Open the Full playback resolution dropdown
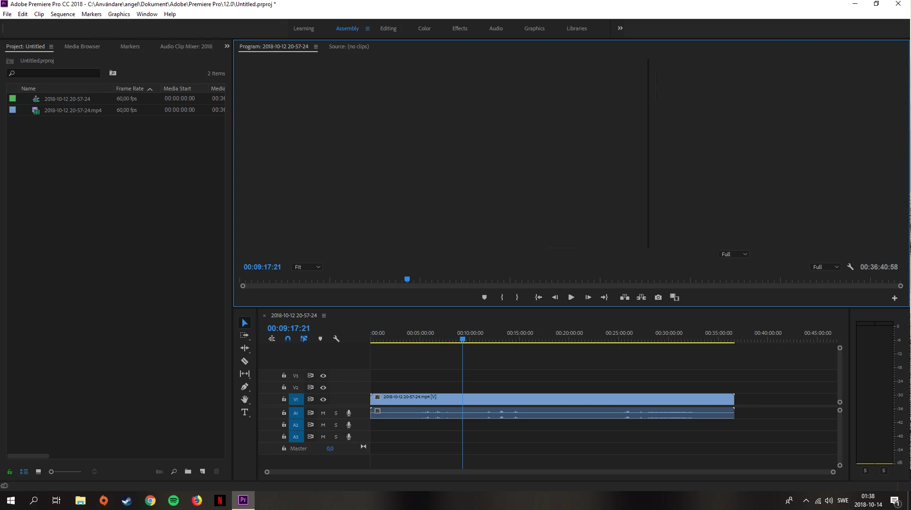The image size is (911, 510). [x=826, y=267]
